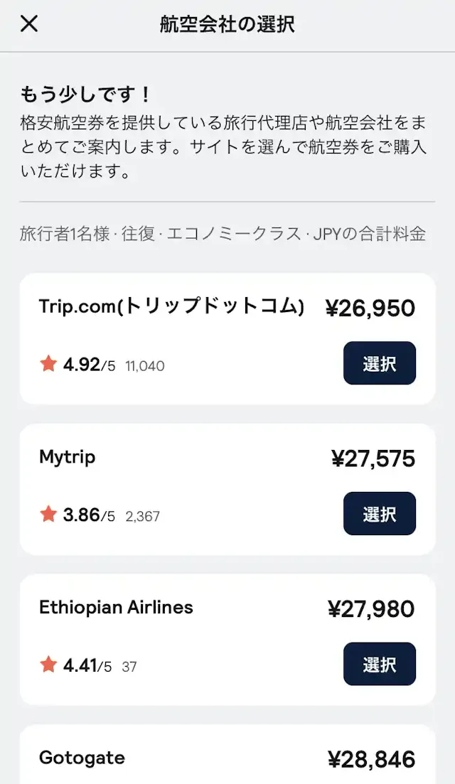
Task: Click the 航空会社の選択 page title
Action: pyautogui.click(x=227, y=24)
